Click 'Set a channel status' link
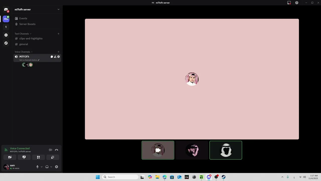The width and height of the screenshot is (321, 181). pyautogui.click(x=29, y=60)
